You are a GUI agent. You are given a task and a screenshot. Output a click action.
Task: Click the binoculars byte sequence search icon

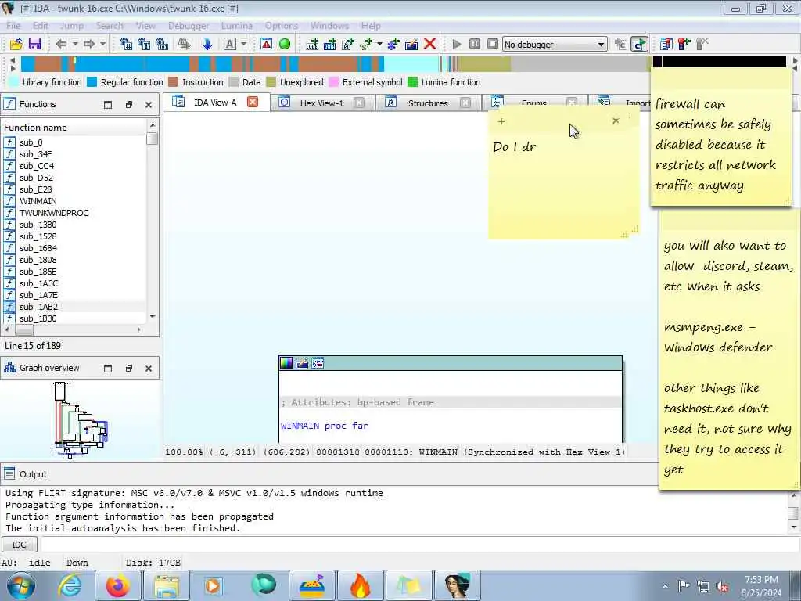click(162, 44)
